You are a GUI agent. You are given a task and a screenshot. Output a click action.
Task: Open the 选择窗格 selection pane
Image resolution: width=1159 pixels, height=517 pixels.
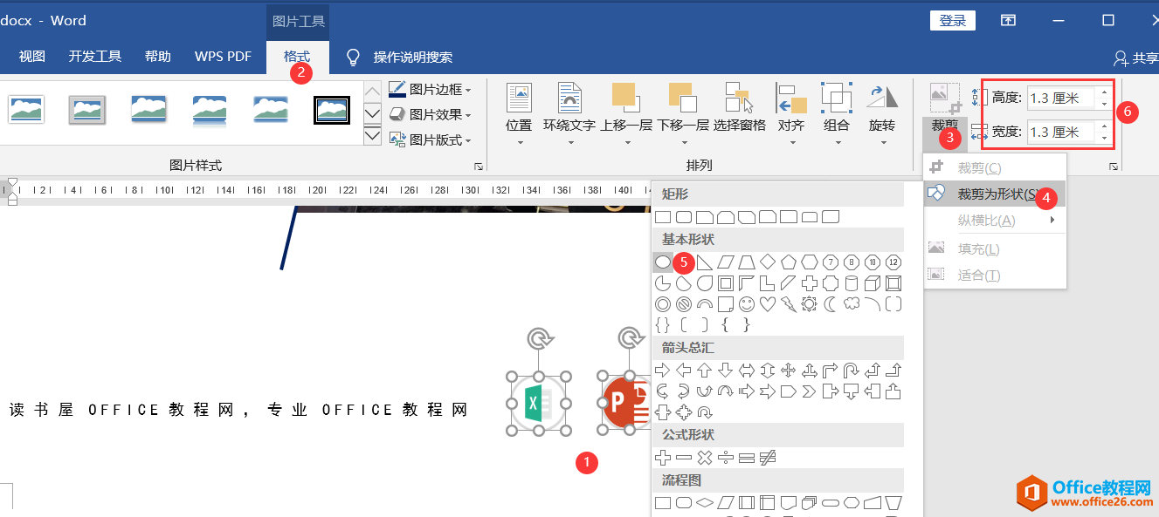tap(739, 109)
